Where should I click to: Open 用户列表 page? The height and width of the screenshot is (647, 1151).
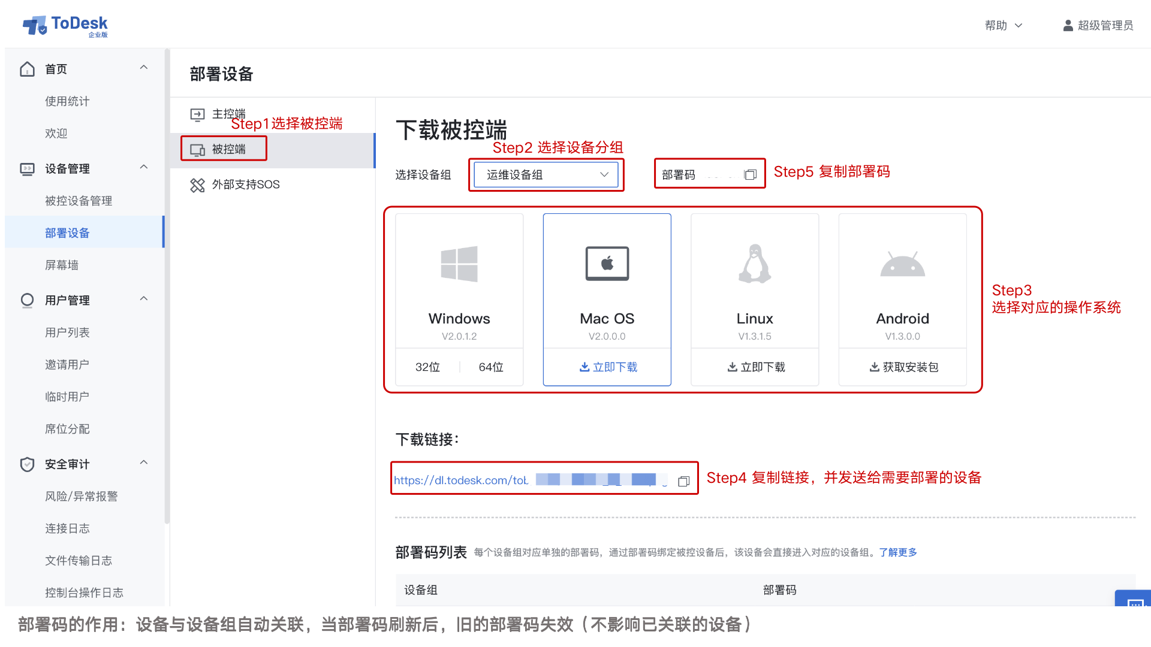point(67,332)
